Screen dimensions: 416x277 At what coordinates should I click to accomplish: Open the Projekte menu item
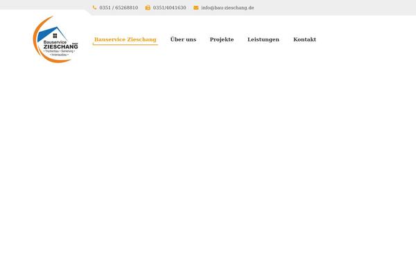[222, 39]
